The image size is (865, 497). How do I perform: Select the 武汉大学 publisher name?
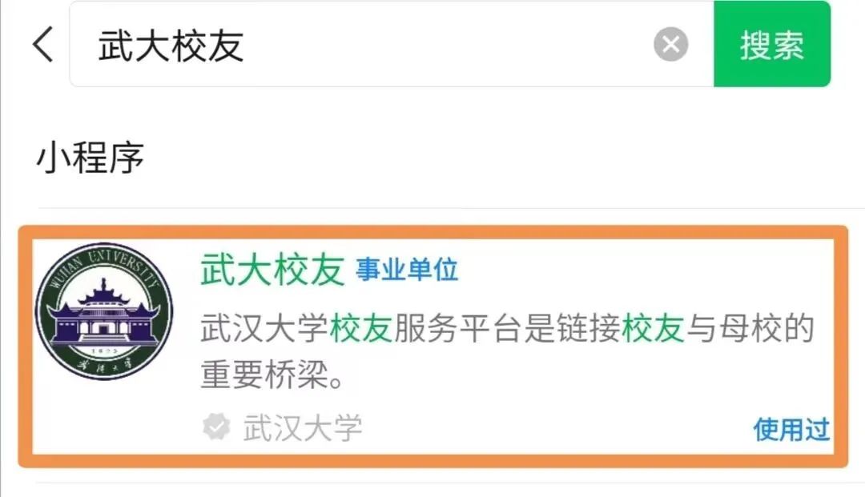302,428
